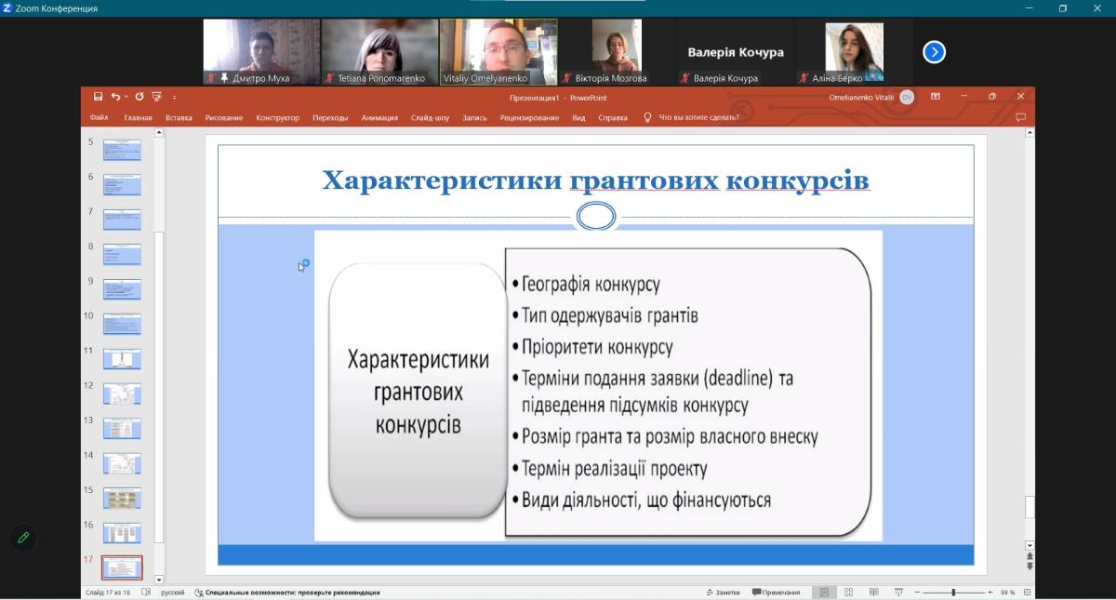The height and width of the screenshot is (600, 1116).
Task: Open Customize Quick Access Toolbar dropdown
Action: pyautogui.click(x=174, y=97)
